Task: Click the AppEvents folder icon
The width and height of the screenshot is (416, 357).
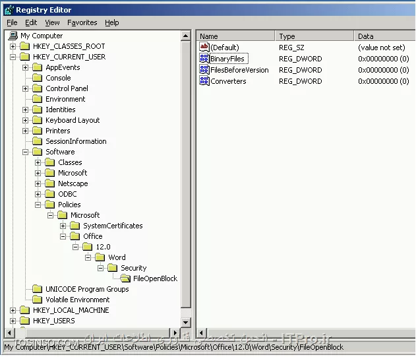Action: tap(38, 67)
